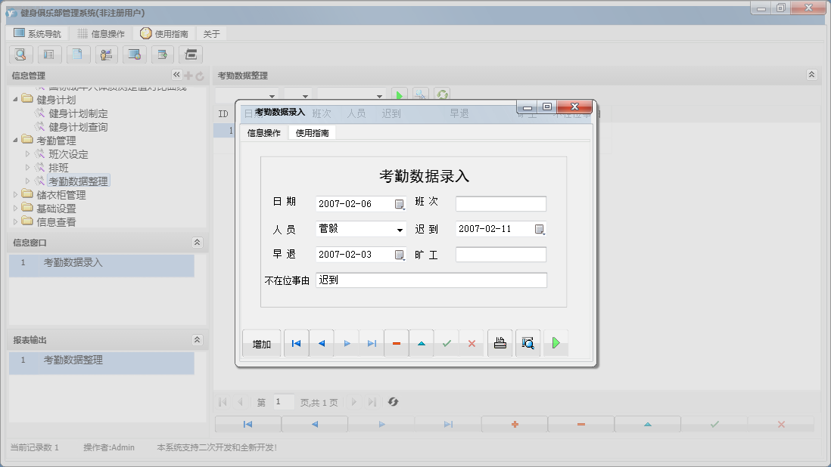Confirm record with the green checkmark
831x467 pixels.
coord(447,342)
